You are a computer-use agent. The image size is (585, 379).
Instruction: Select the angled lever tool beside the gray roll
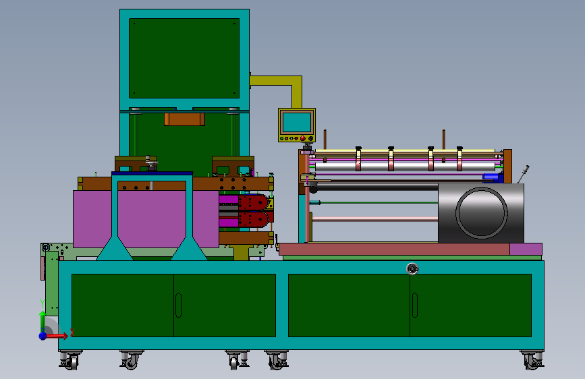[x=523, y=174]
